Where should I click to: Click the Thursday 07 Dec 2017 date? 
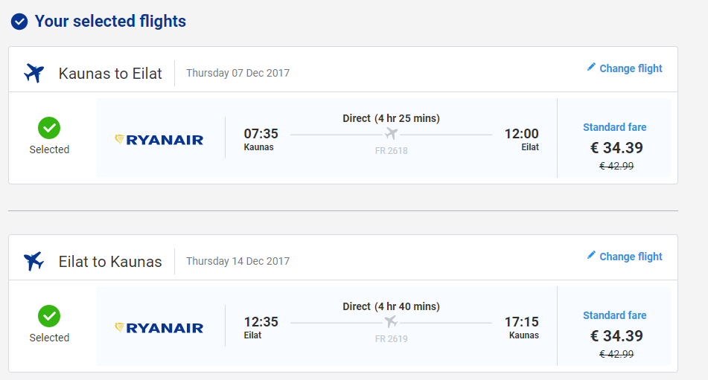pos(237,73)
